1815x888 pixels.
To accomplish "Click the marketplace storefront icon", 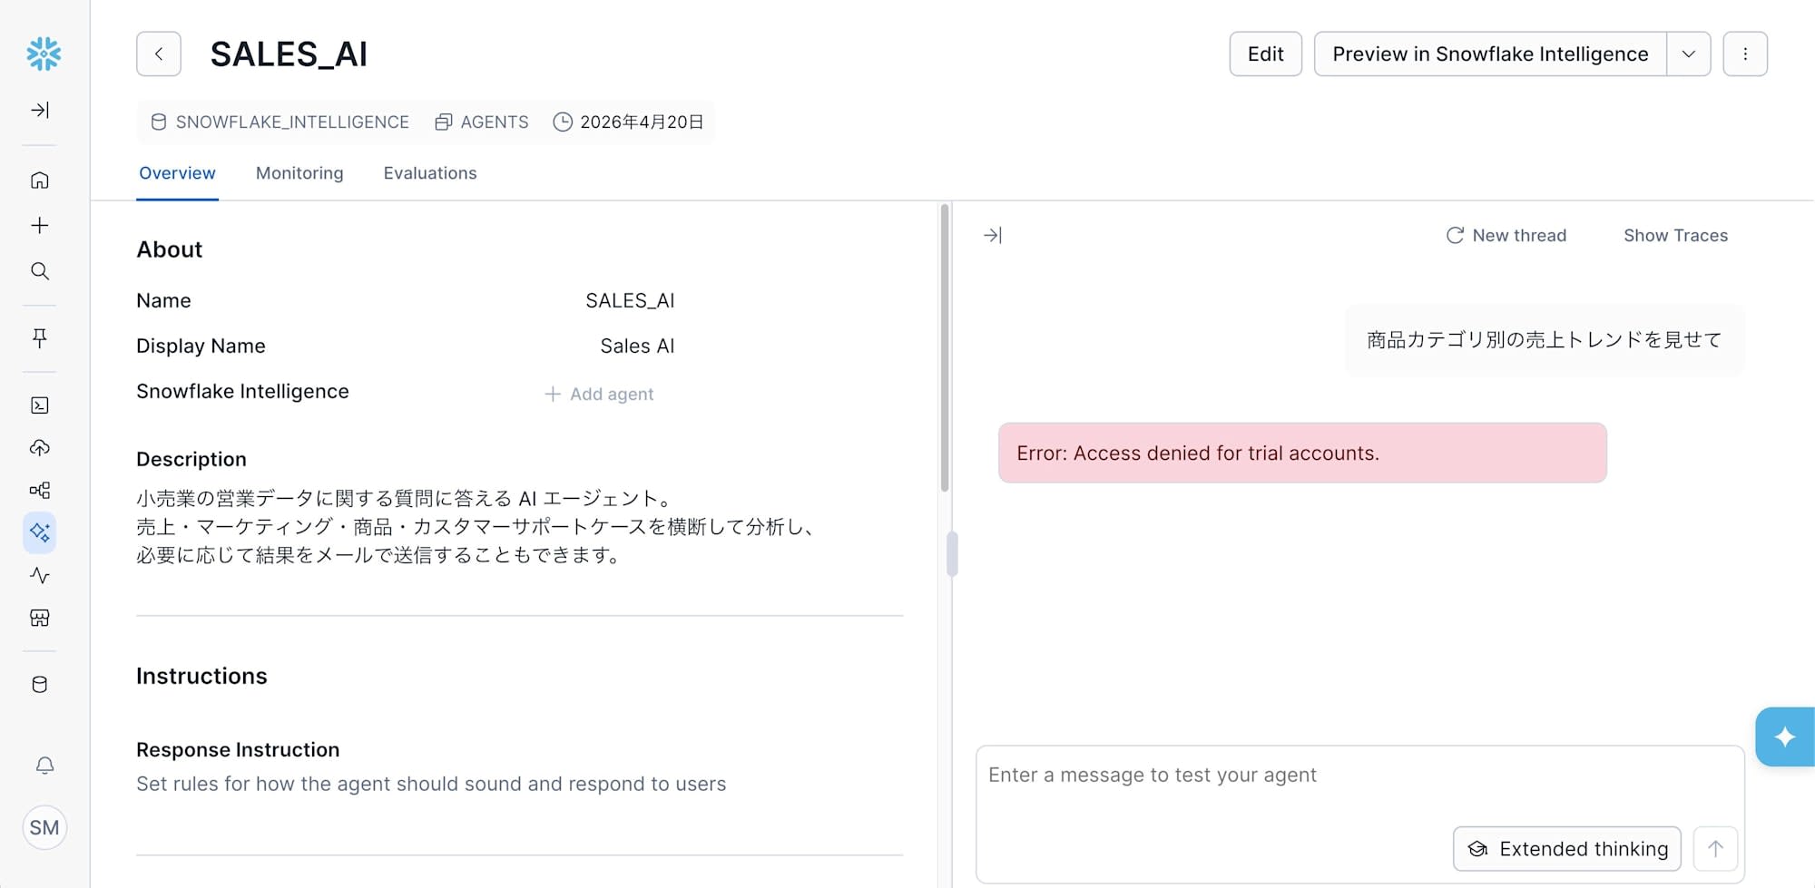I will [x=40, y=618].
